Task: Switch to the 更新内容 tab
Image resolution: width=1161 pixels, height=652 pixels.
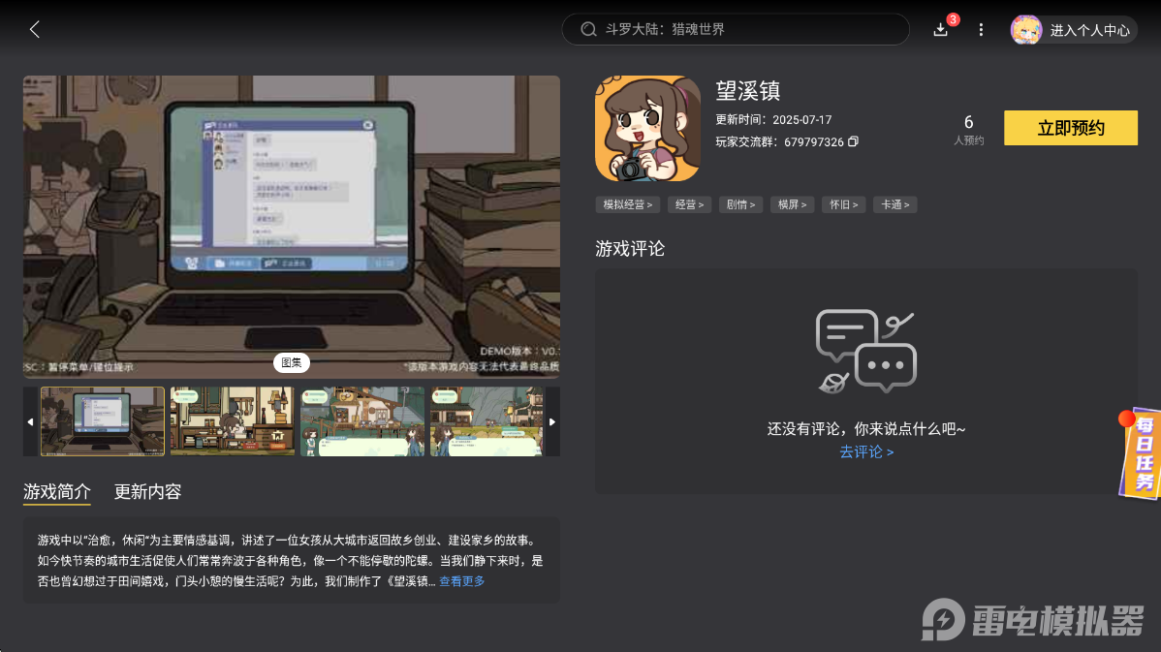Action: [x=146, y=492]
